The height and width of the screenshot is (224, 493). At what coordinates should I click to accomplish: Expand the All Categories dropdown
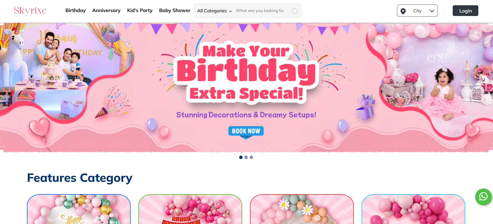[x=214, y=11]
